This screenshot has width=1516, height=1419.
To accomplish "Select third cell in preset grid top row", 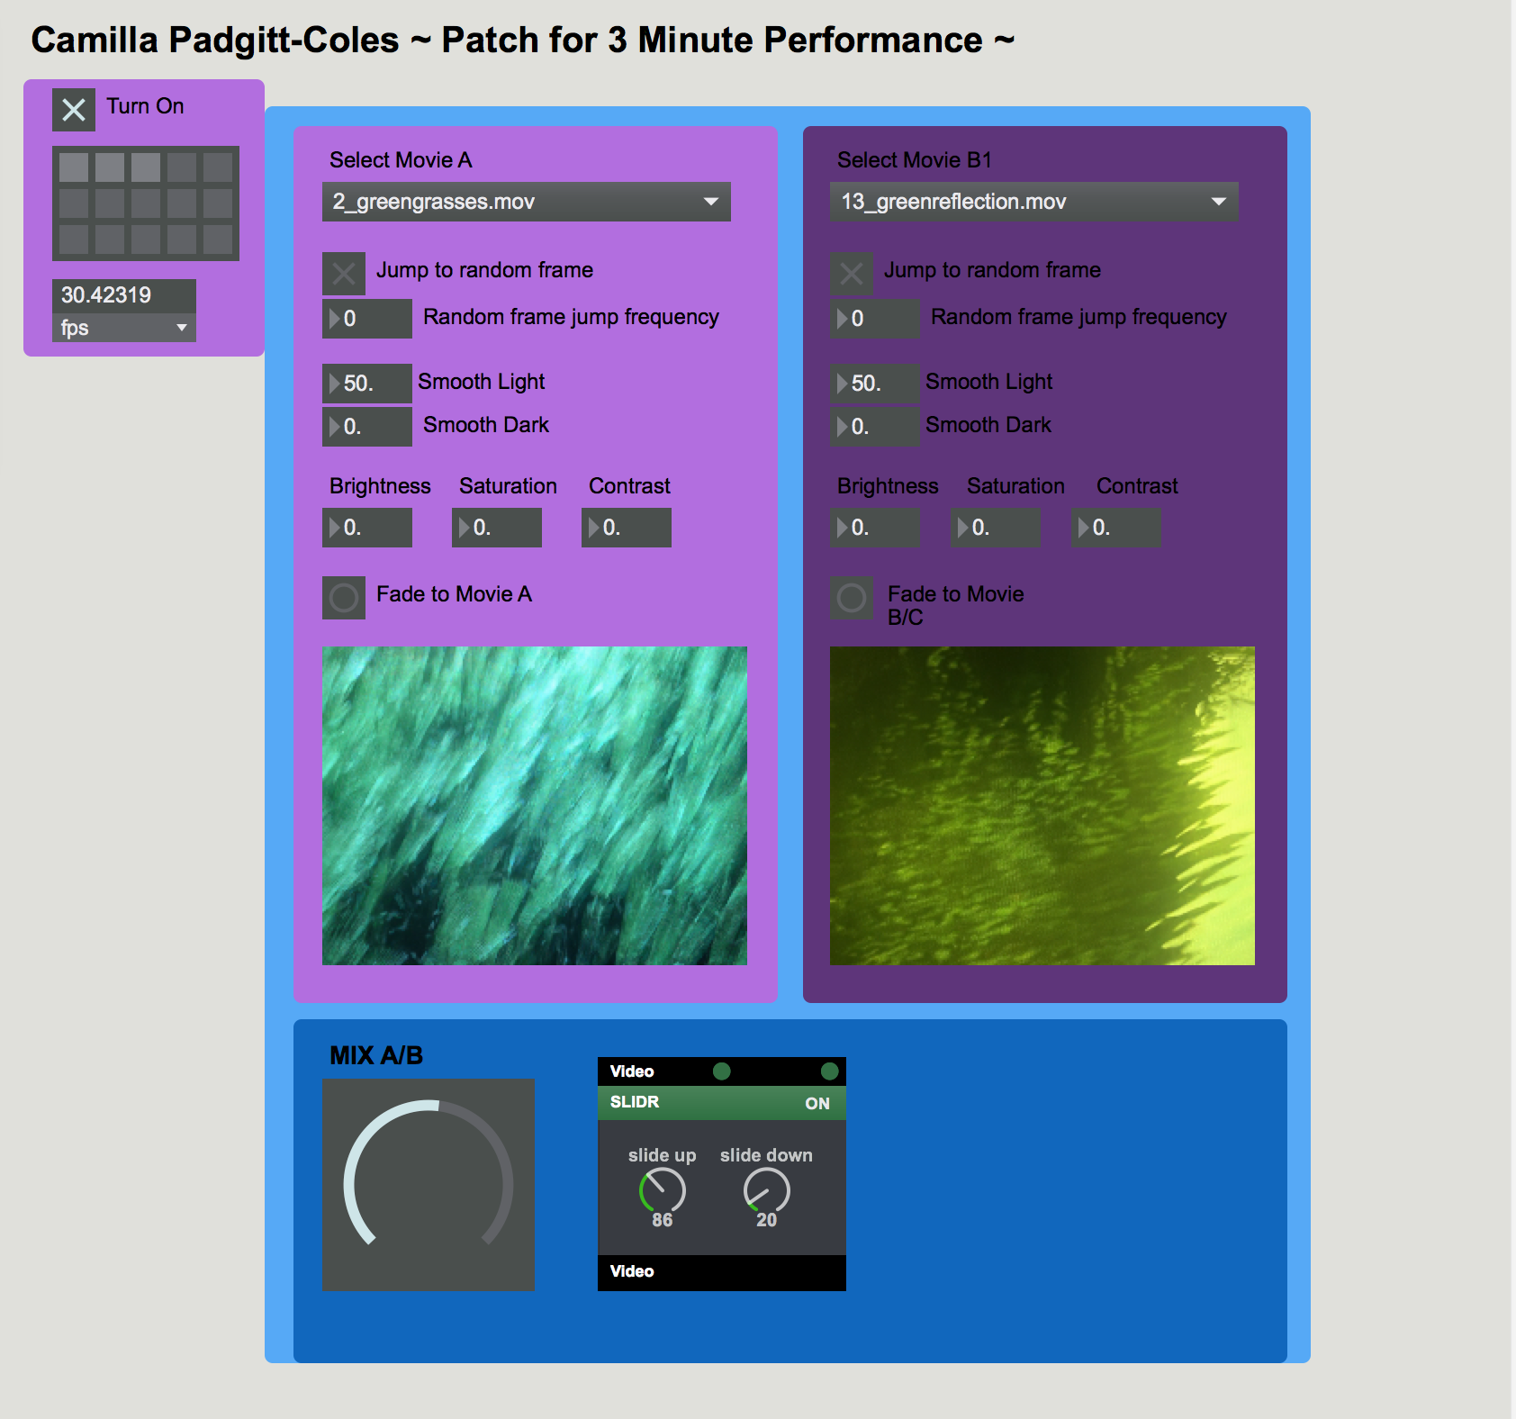I will (146, 167).
